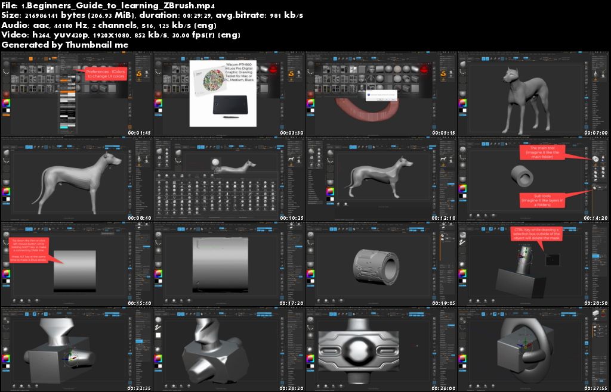The image size is (611, 392).
Task: Click the main tool thumbnail in 00:14:20 frame
Action: click(595, 158)
